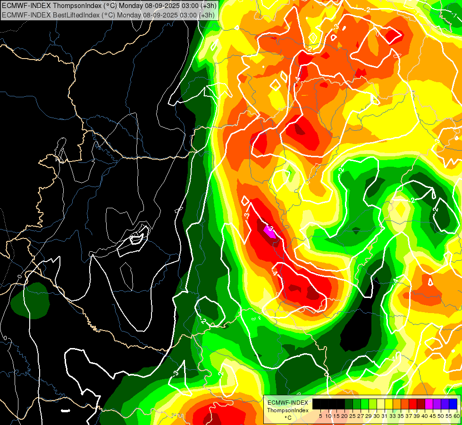Select the light orange swatch between 33 and 35

pyautogui.click(x=396, y=404)
